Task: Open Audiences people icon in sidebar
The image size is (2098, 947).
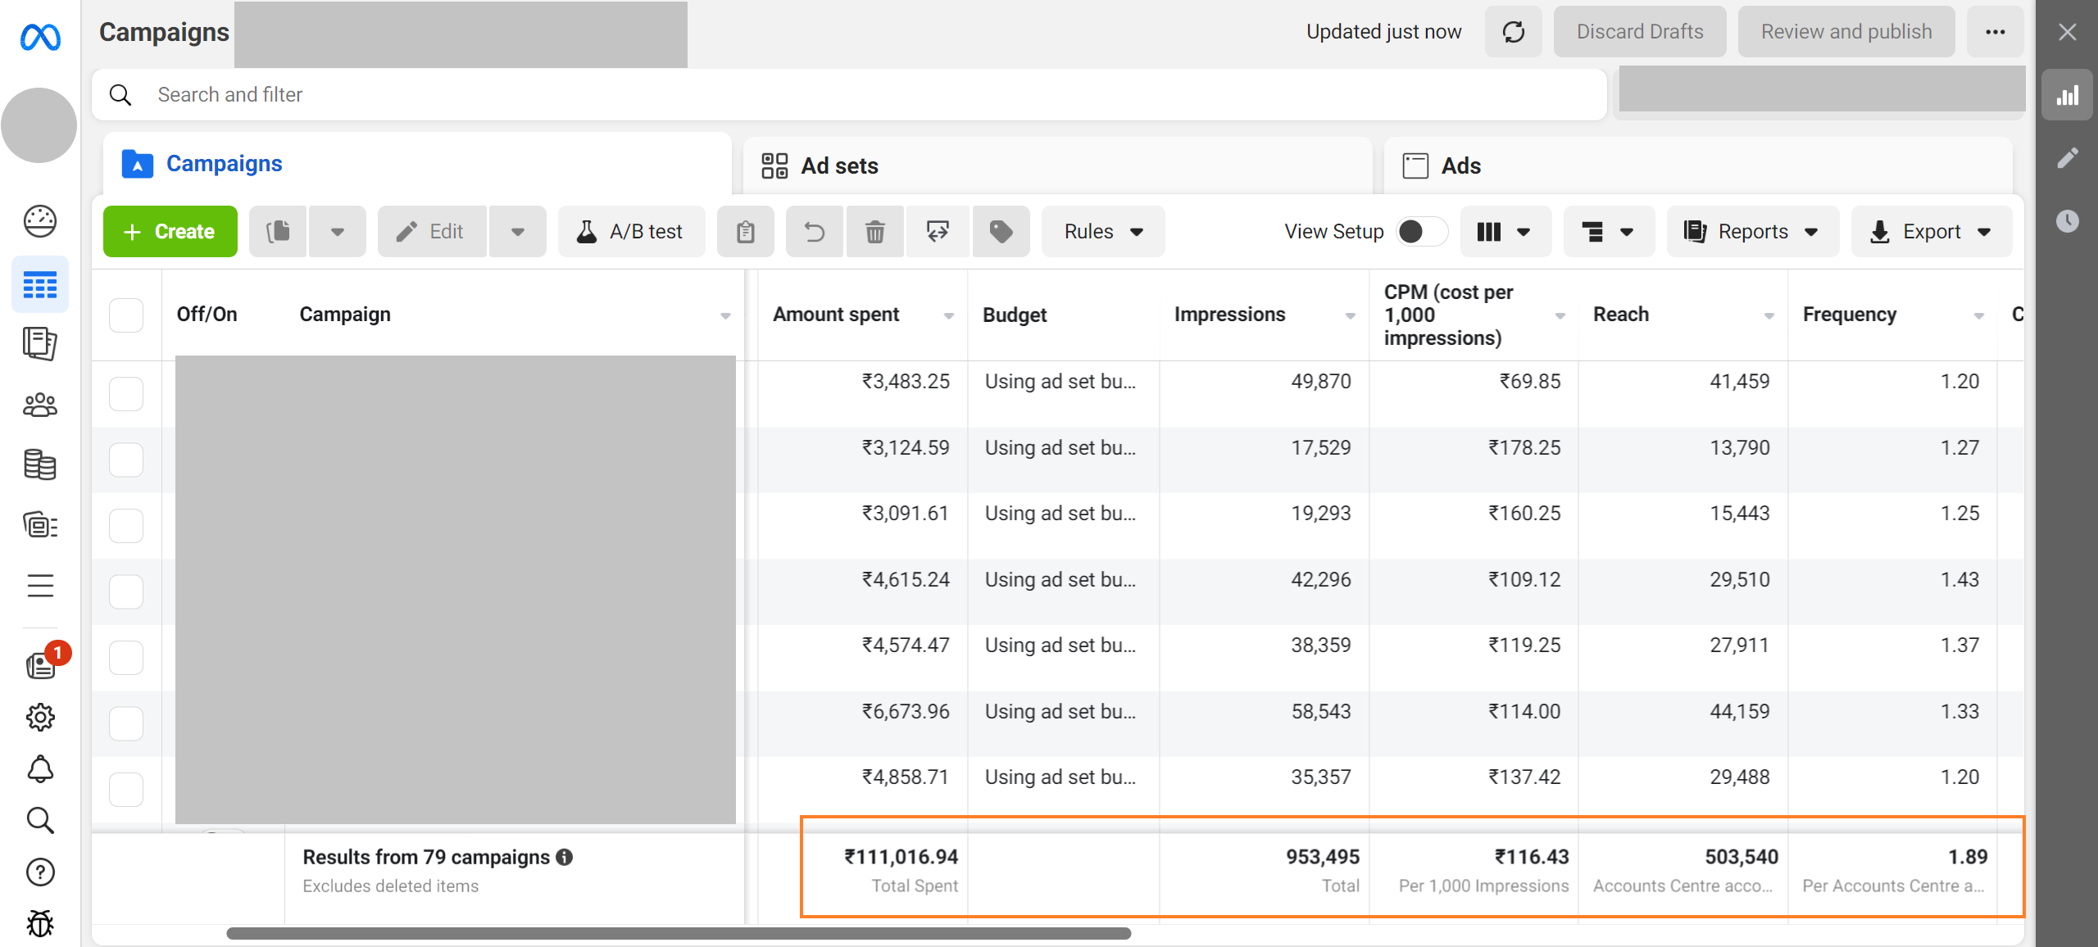Action: coord(39,405)
